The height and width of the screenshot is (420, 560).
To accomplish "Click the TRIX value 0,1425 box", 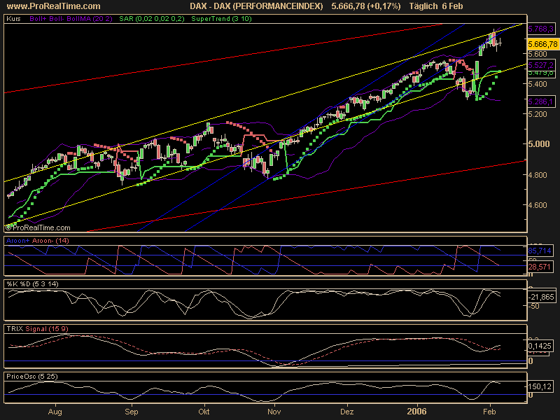I will click(540, 346).
